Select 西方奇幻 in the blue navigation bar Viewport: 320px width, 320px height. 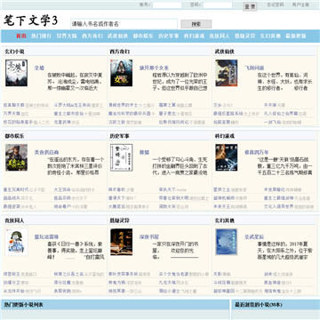(92, 36)
